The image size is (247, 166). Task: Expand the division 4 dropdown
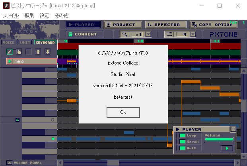coord(193,34)
